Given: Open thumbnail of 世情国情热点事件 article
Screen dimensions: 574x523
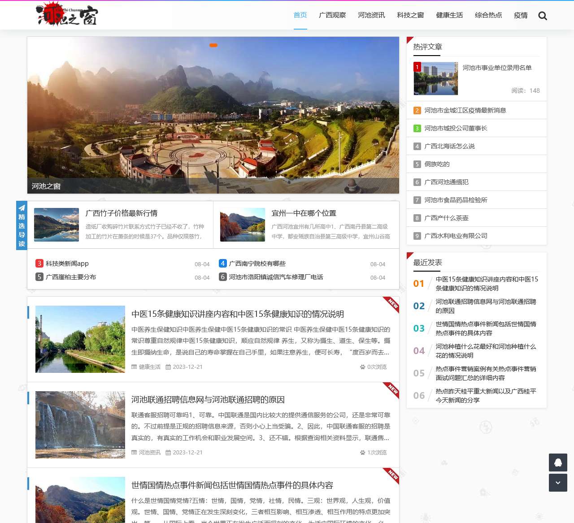Looking at the screenshot, I should (80, 500).
